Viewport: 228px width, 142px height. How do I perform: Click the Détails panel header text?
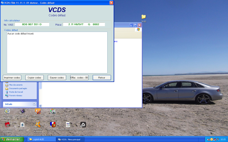(9, 104)
